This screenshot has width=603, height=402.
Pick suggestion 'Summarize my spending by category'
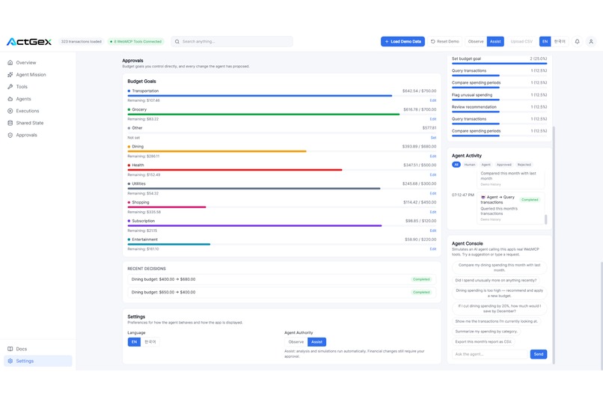[x=486, y=331]
